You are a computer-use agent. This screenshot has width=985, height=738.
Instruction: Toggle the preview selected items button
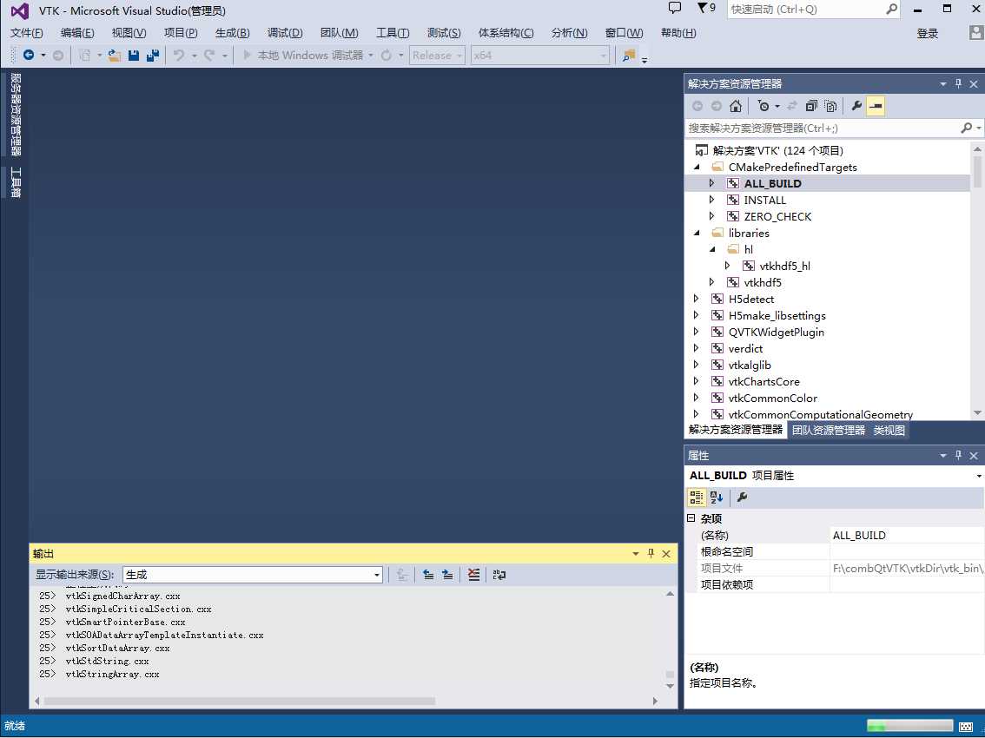click(x=876, y=106)
